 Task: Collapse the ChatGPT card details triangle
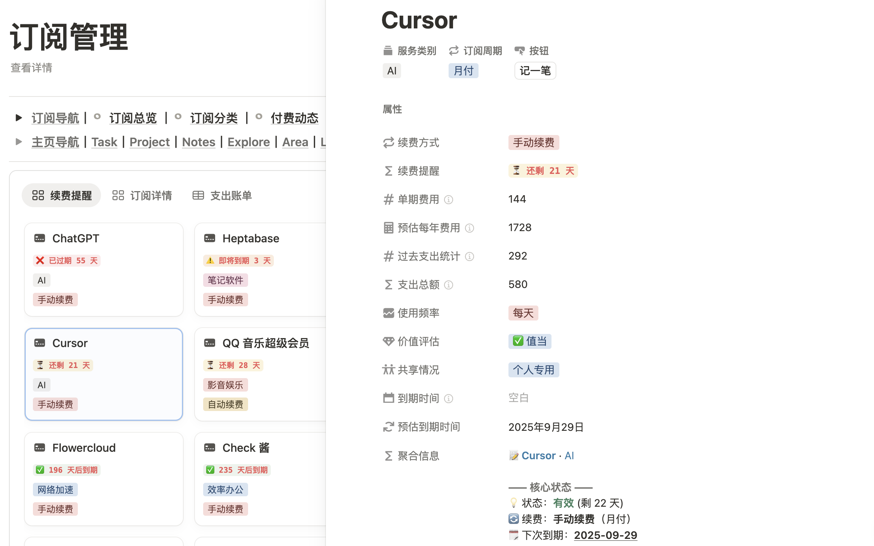(41, 238)
